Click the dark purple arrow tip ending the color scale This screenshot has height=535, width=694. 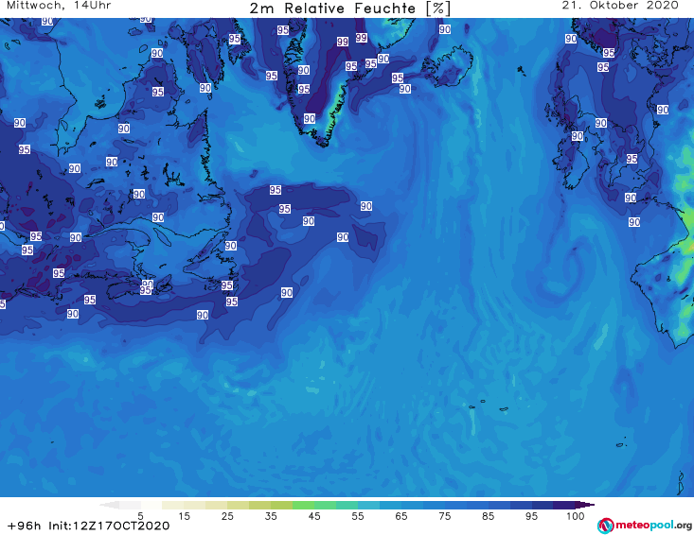585,505
